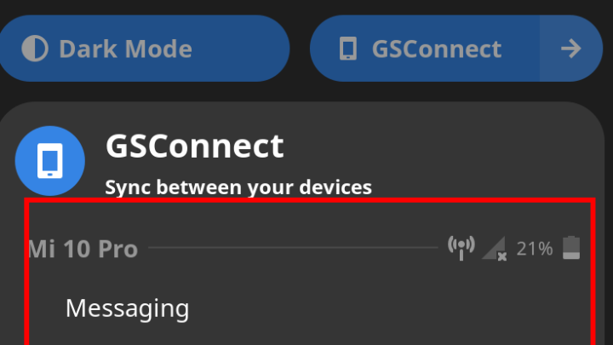Click the white phone glyph in header circle

(x=50, y=161)
